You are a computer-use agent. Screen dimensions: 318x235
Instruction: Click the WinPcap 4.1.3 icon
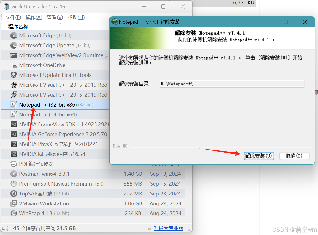point(13,213)
